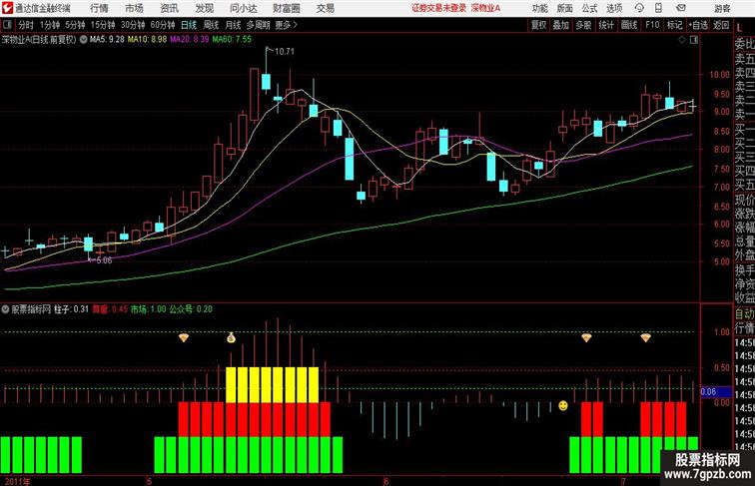The image size is (755, 486).
Task: Click the 多股 multi-stock button
Action: click(583, 25)
